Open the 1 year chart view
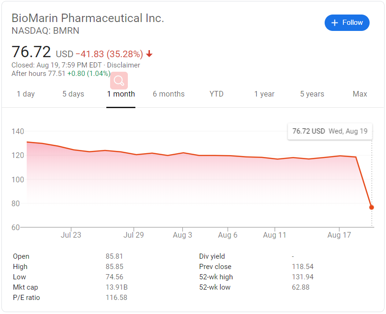 [x=264, y=94]
